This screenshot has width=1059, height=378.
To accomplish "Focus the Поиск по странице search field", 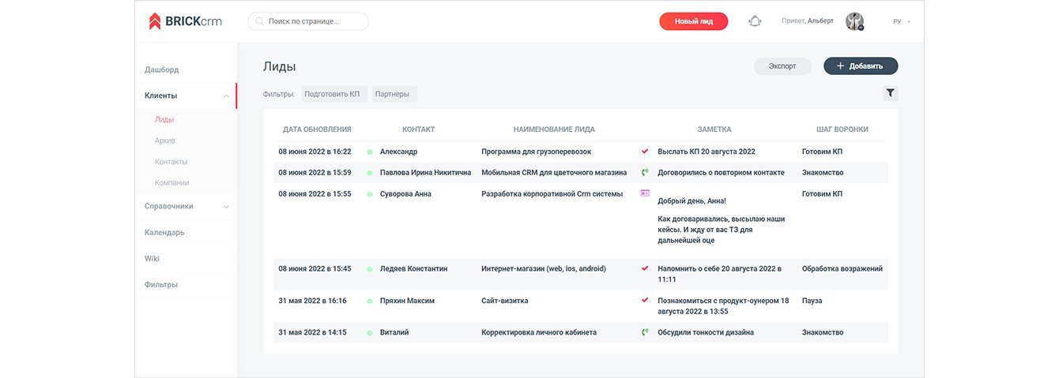I will click(x=308, y=21).
